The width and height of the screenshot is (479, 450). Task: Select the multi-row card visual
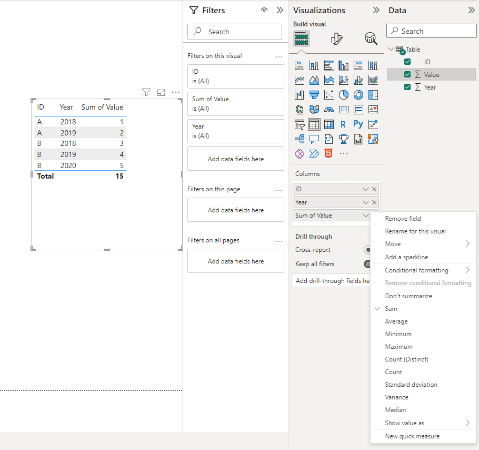click(x=358, y=110)
